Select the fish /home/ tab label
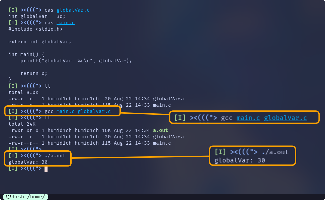 click(28, 197)
